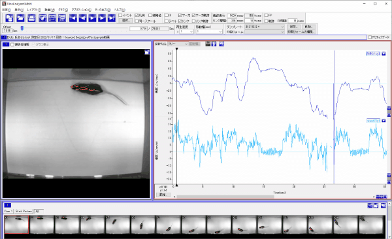Image resolution: width=392 pixels, height=239 pixels.
Task: Click the blue Offset slider handle
Action: pos(22,28)
